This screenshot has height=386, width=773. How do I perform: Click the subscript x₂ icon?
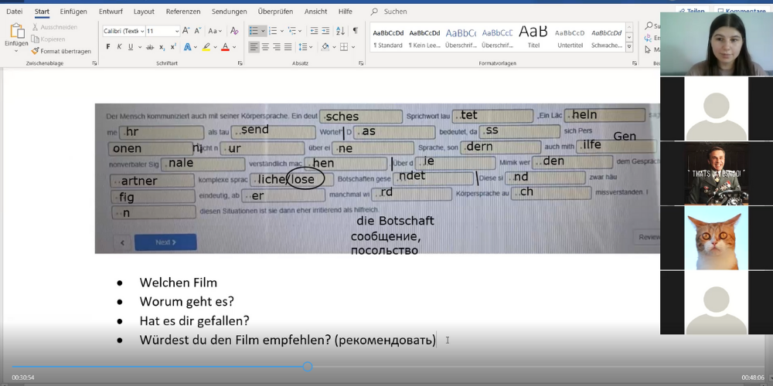tap(162, 47)
